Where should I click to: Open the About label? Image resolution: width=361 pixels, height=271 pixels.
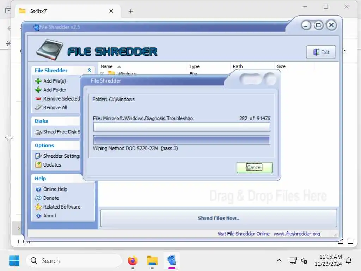coord(50,216)
